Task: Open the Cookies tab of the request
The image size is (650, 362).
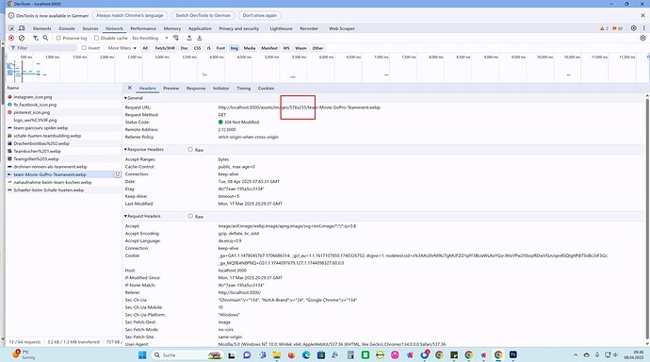Action: point(266,89)
